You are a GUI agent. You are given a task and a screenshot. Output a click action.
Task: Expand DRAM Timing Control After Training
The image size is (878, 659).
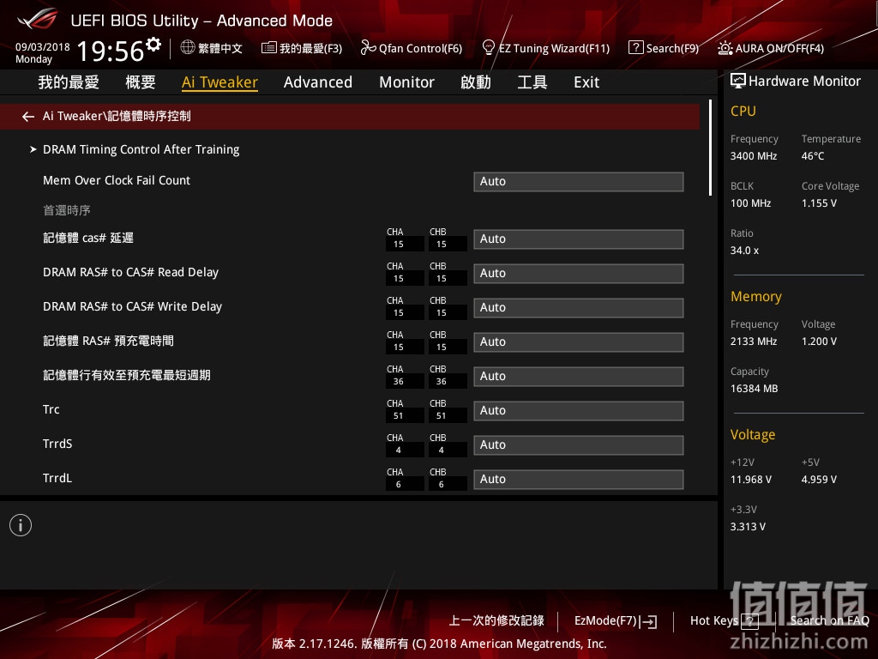pyautogui.click(x=141, y=149)
